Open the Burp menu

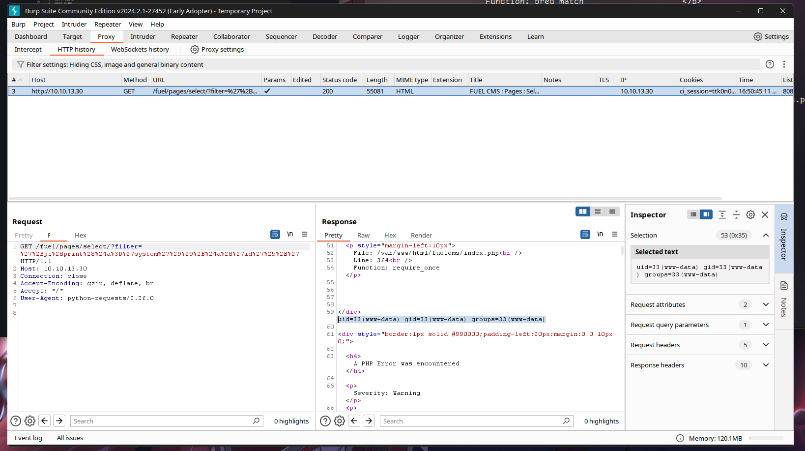pos(18,24)
